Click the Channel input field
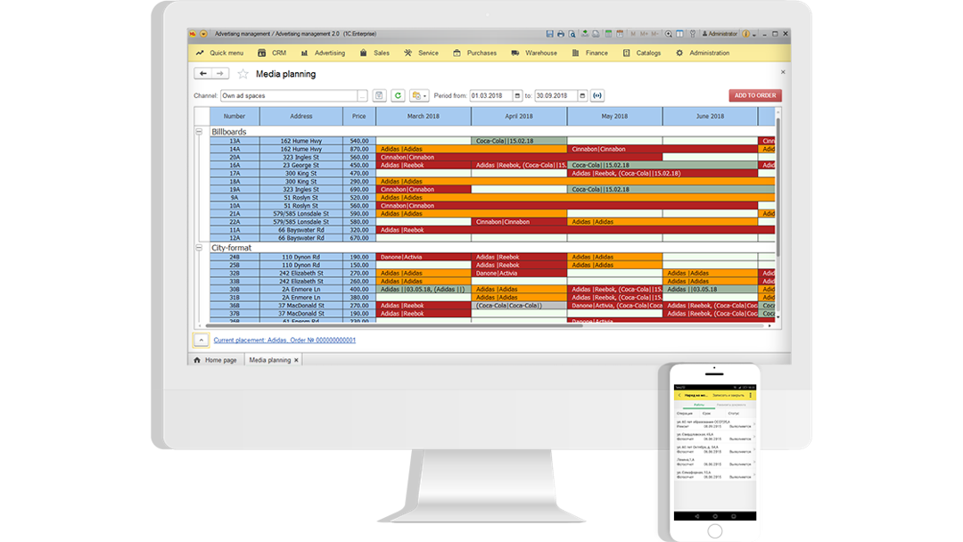This screenshot has width=963, height=542. tap(289, 95)
